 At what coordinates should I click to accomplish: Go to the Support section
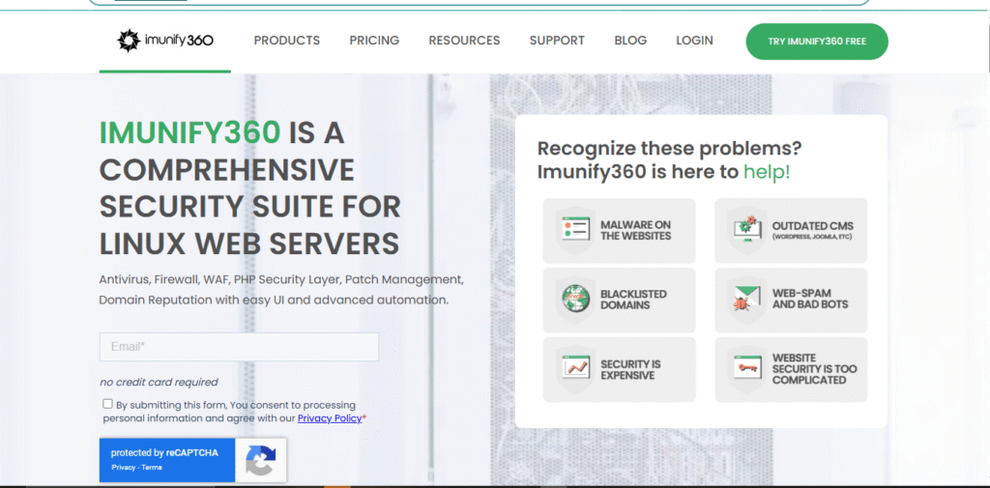pos(557,41)
